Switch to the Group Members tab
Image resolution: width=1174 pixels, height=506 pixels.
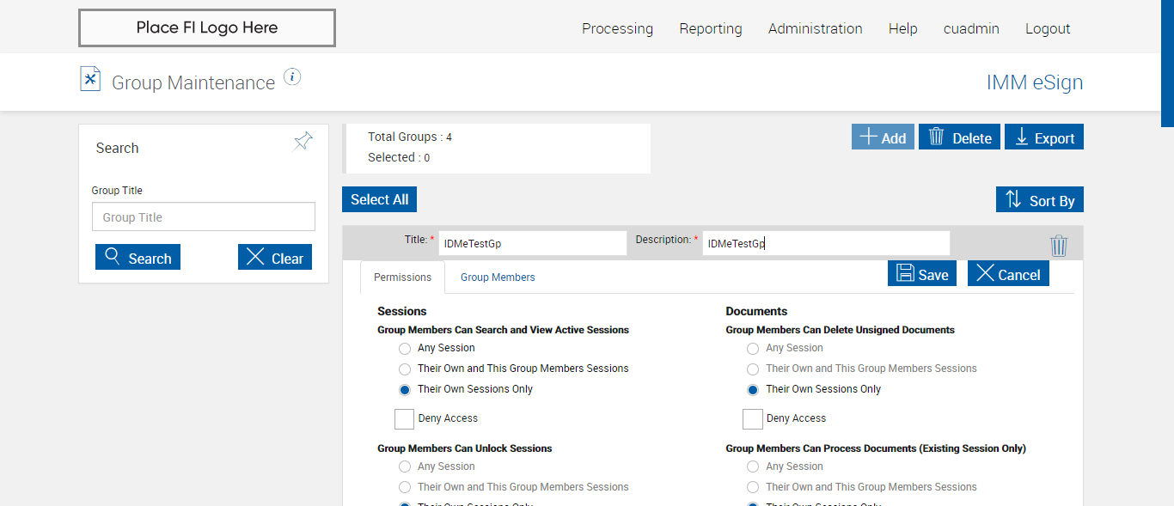point(498,277)
